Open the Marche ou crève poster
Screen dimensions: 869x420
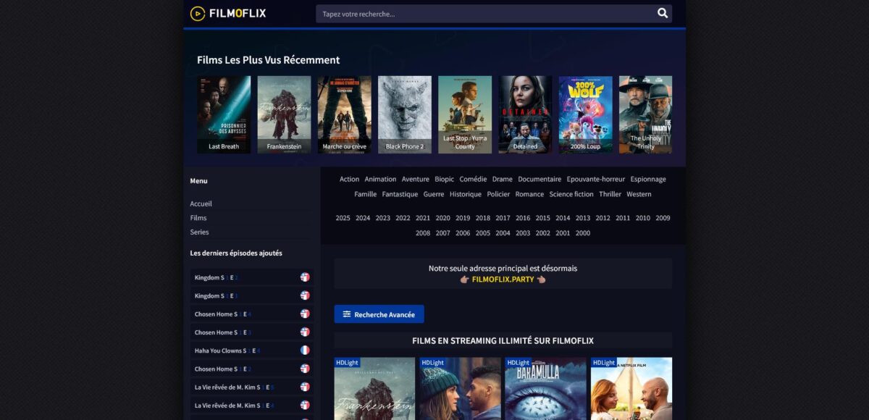click(344, 114)
